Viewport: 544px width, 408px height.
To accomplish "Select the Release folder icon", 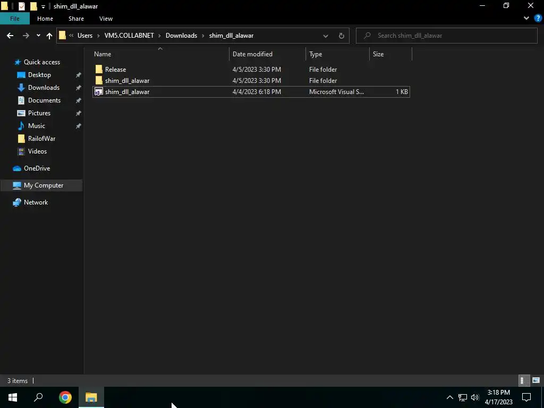I will 99,70.
